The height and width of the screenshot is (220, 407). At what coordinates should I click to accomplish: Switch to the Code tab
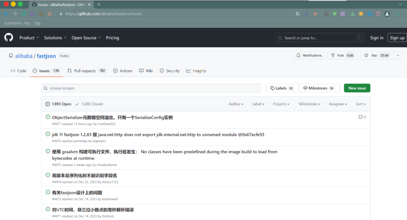[x=18, y=71]
